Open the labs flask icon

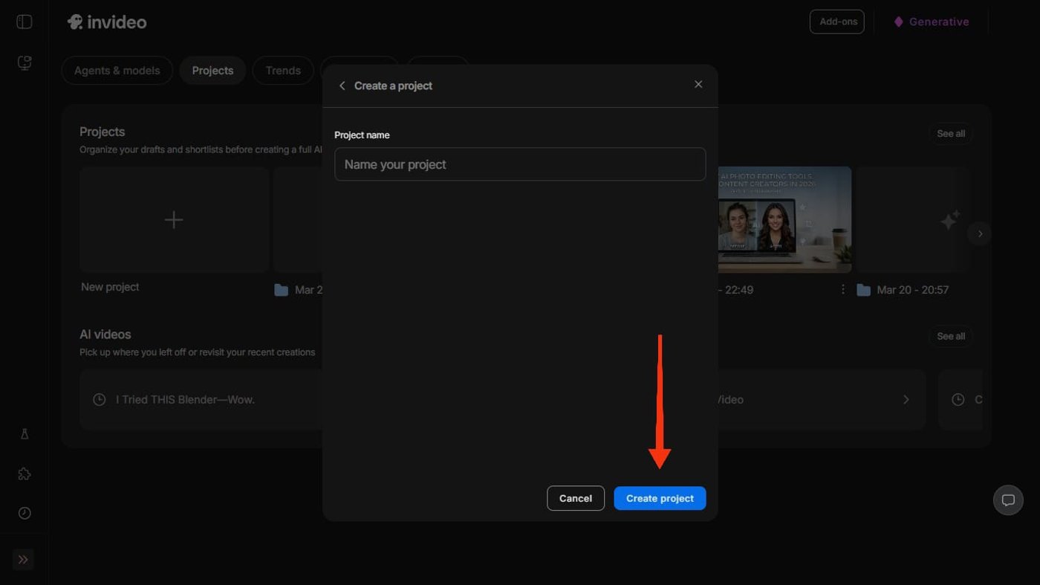(25, 434)
